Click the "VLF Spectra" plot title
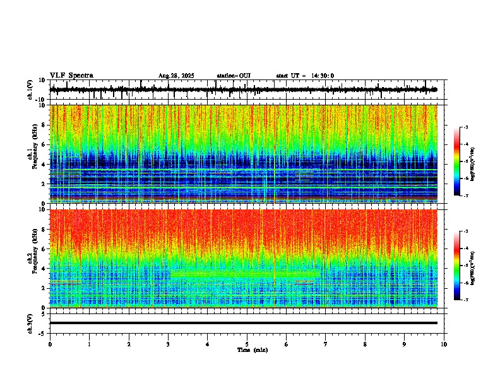The width and height of the screenshot is (500, 386). tap(71, 76)
